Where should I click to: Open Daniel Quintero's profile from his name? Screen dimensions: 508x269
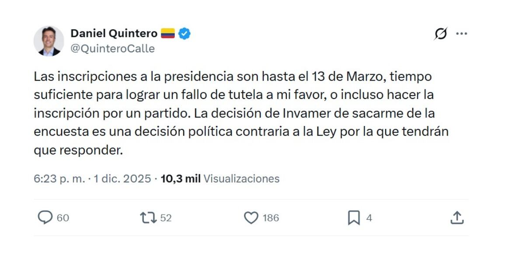coord(115,33)
